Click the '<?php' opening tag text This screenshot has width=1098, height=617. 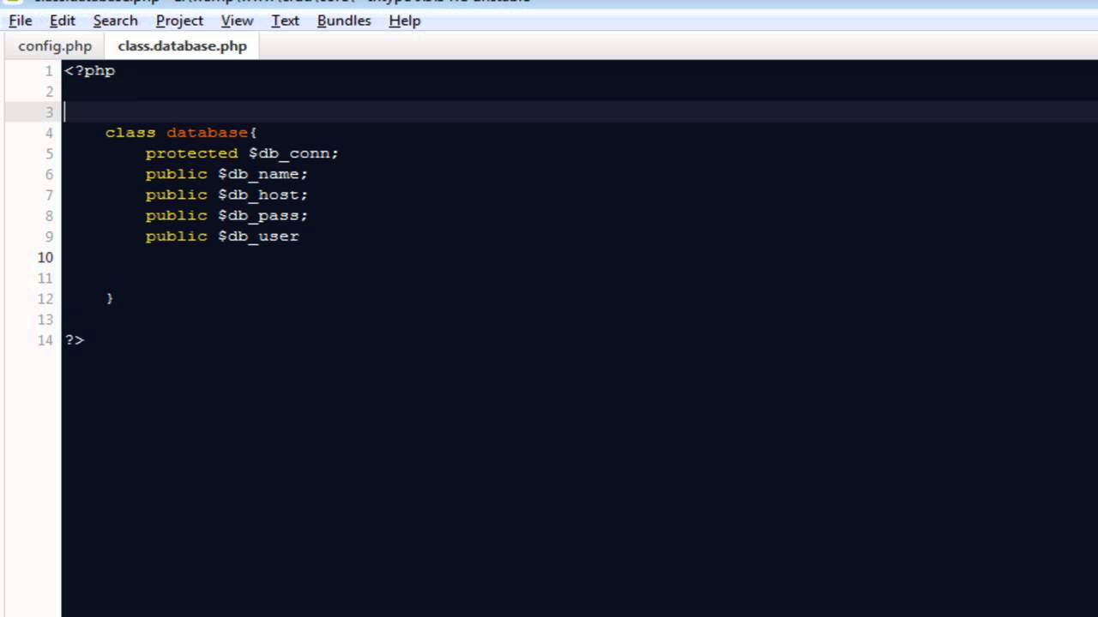[90, 71]
